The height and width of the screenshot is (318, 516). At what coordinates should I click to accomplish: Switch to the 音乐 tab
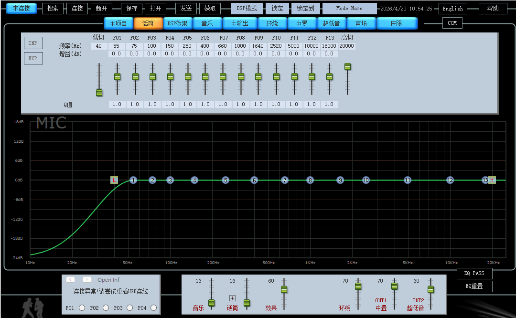pyautogui.click(x=207, y=23)
